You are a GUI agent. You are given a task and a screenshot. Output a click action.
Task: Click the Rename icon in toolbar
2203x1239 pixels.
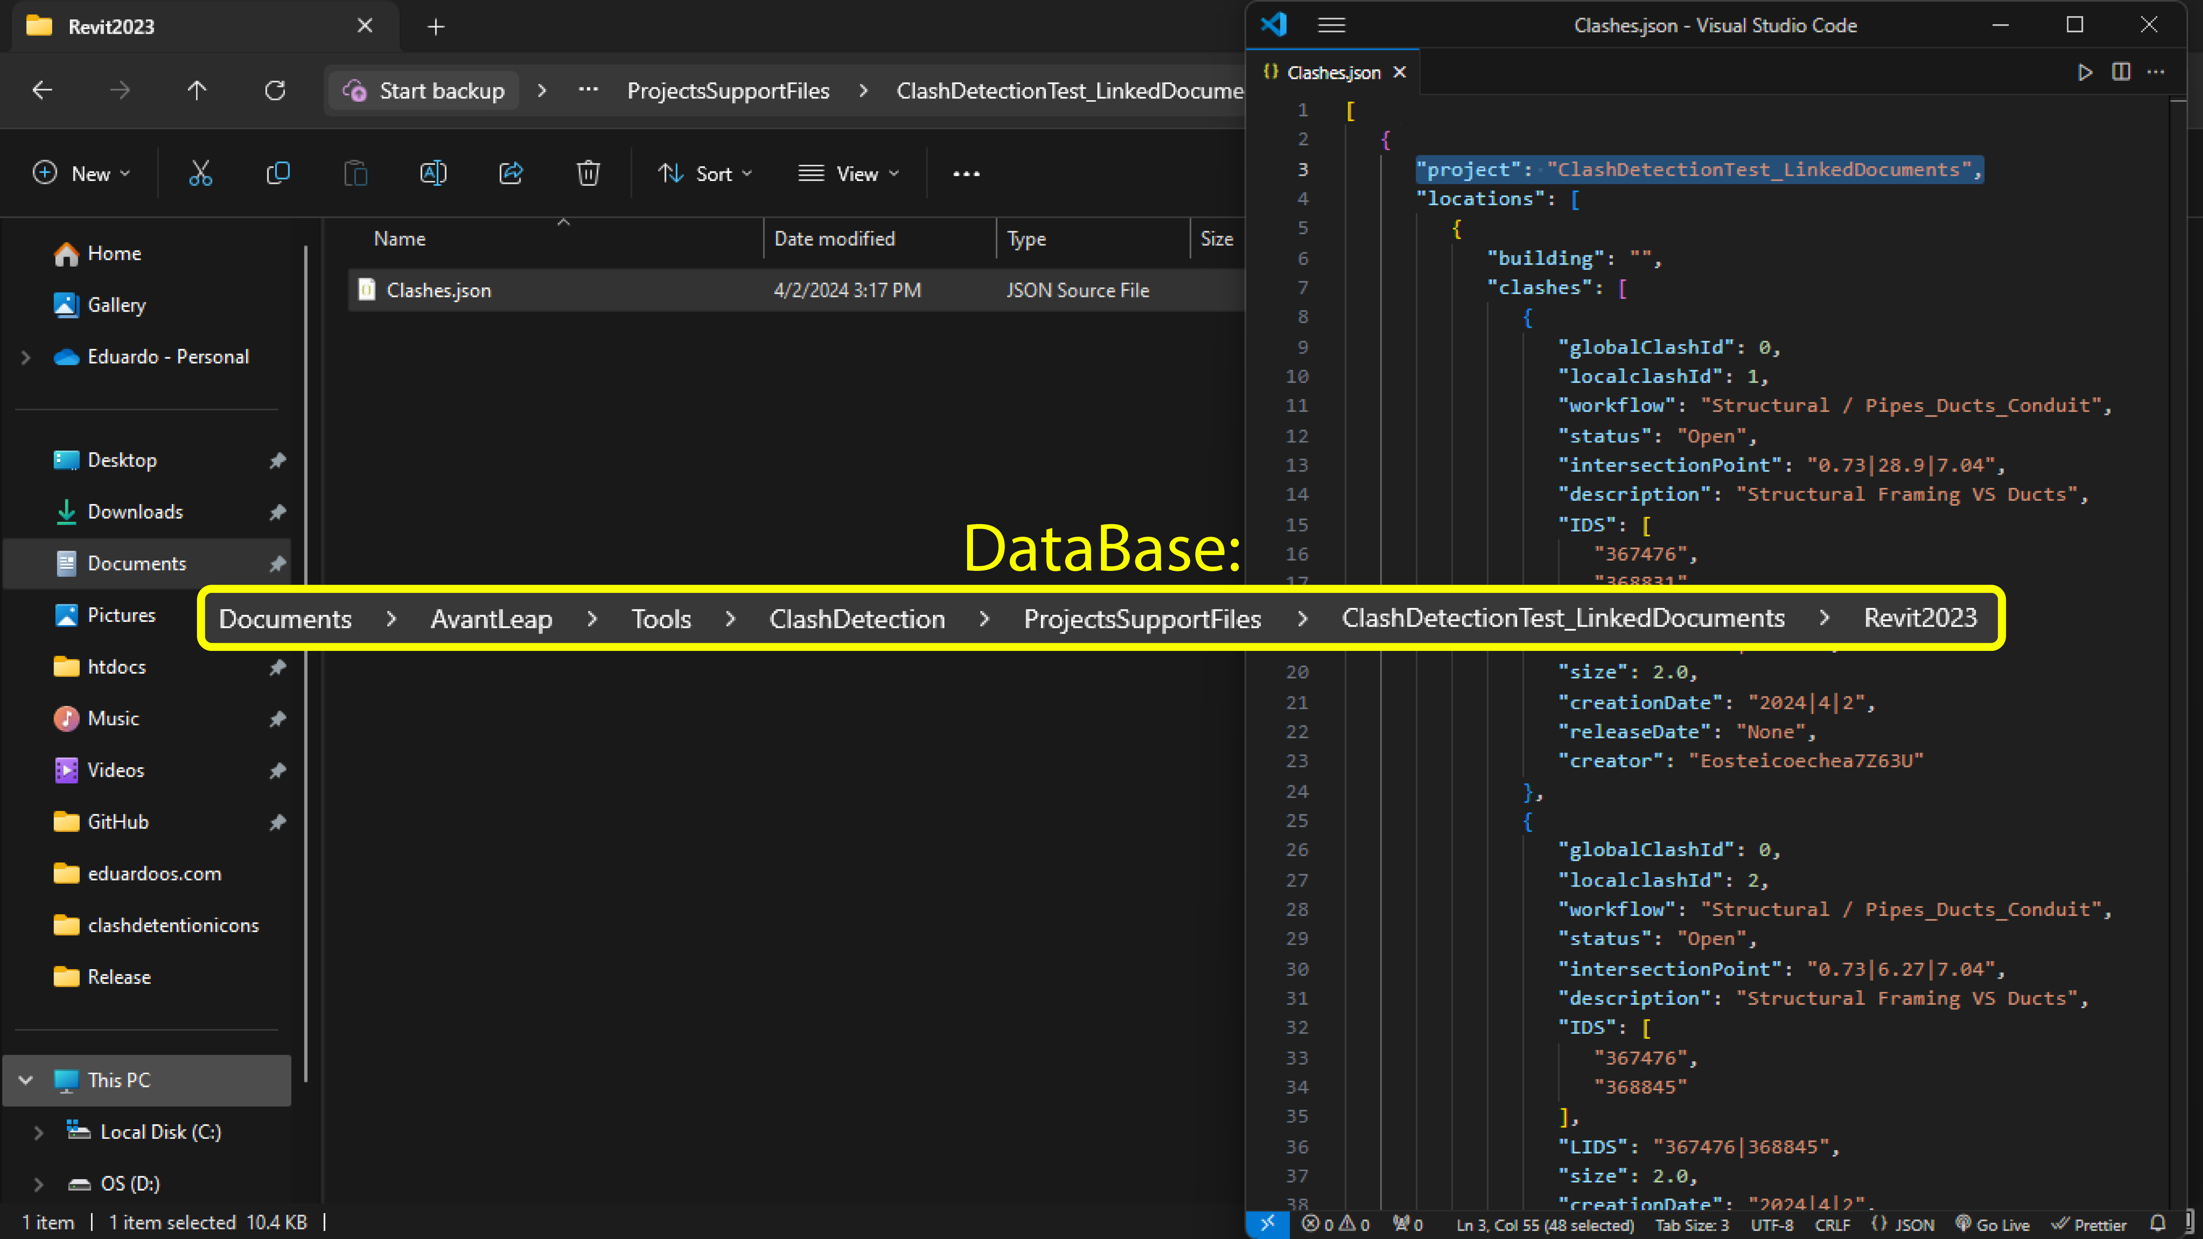(433, 174)
